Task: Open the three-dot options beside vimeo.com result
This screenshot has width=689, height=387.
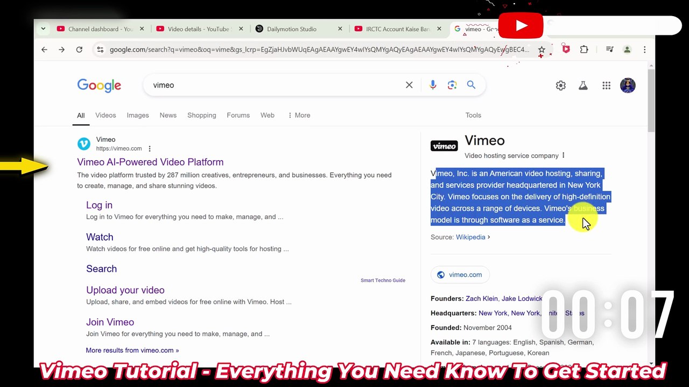Action: click(150, 149)
